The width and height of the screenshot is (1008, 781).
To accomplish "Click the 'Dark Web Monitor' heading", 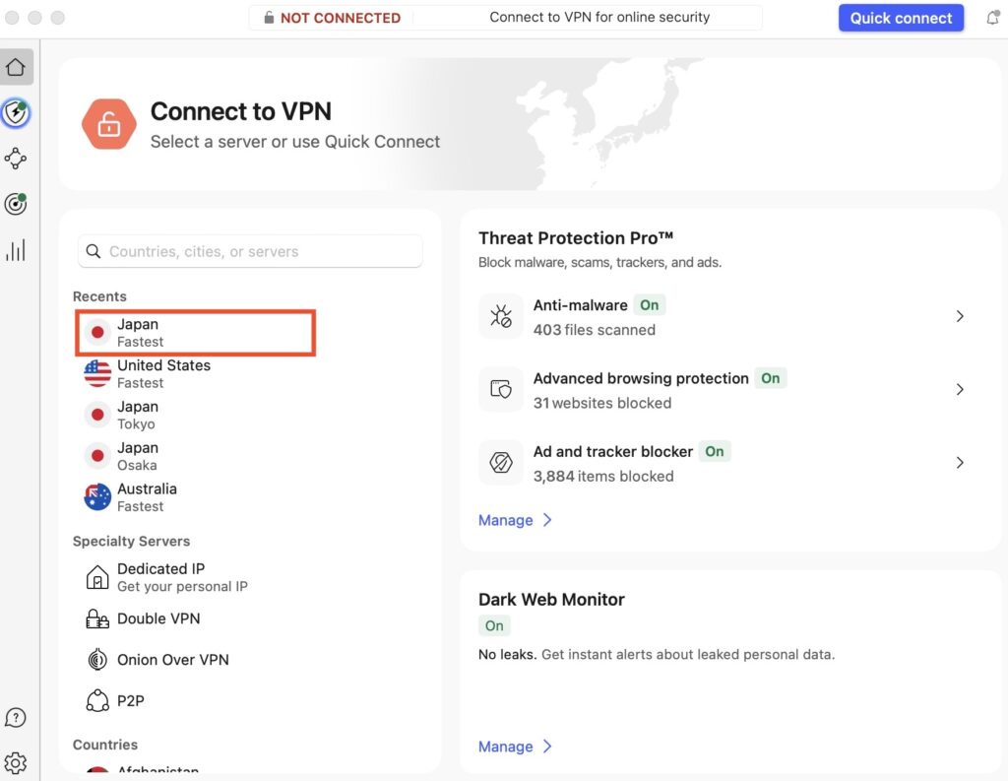I will tap(551, 600).
